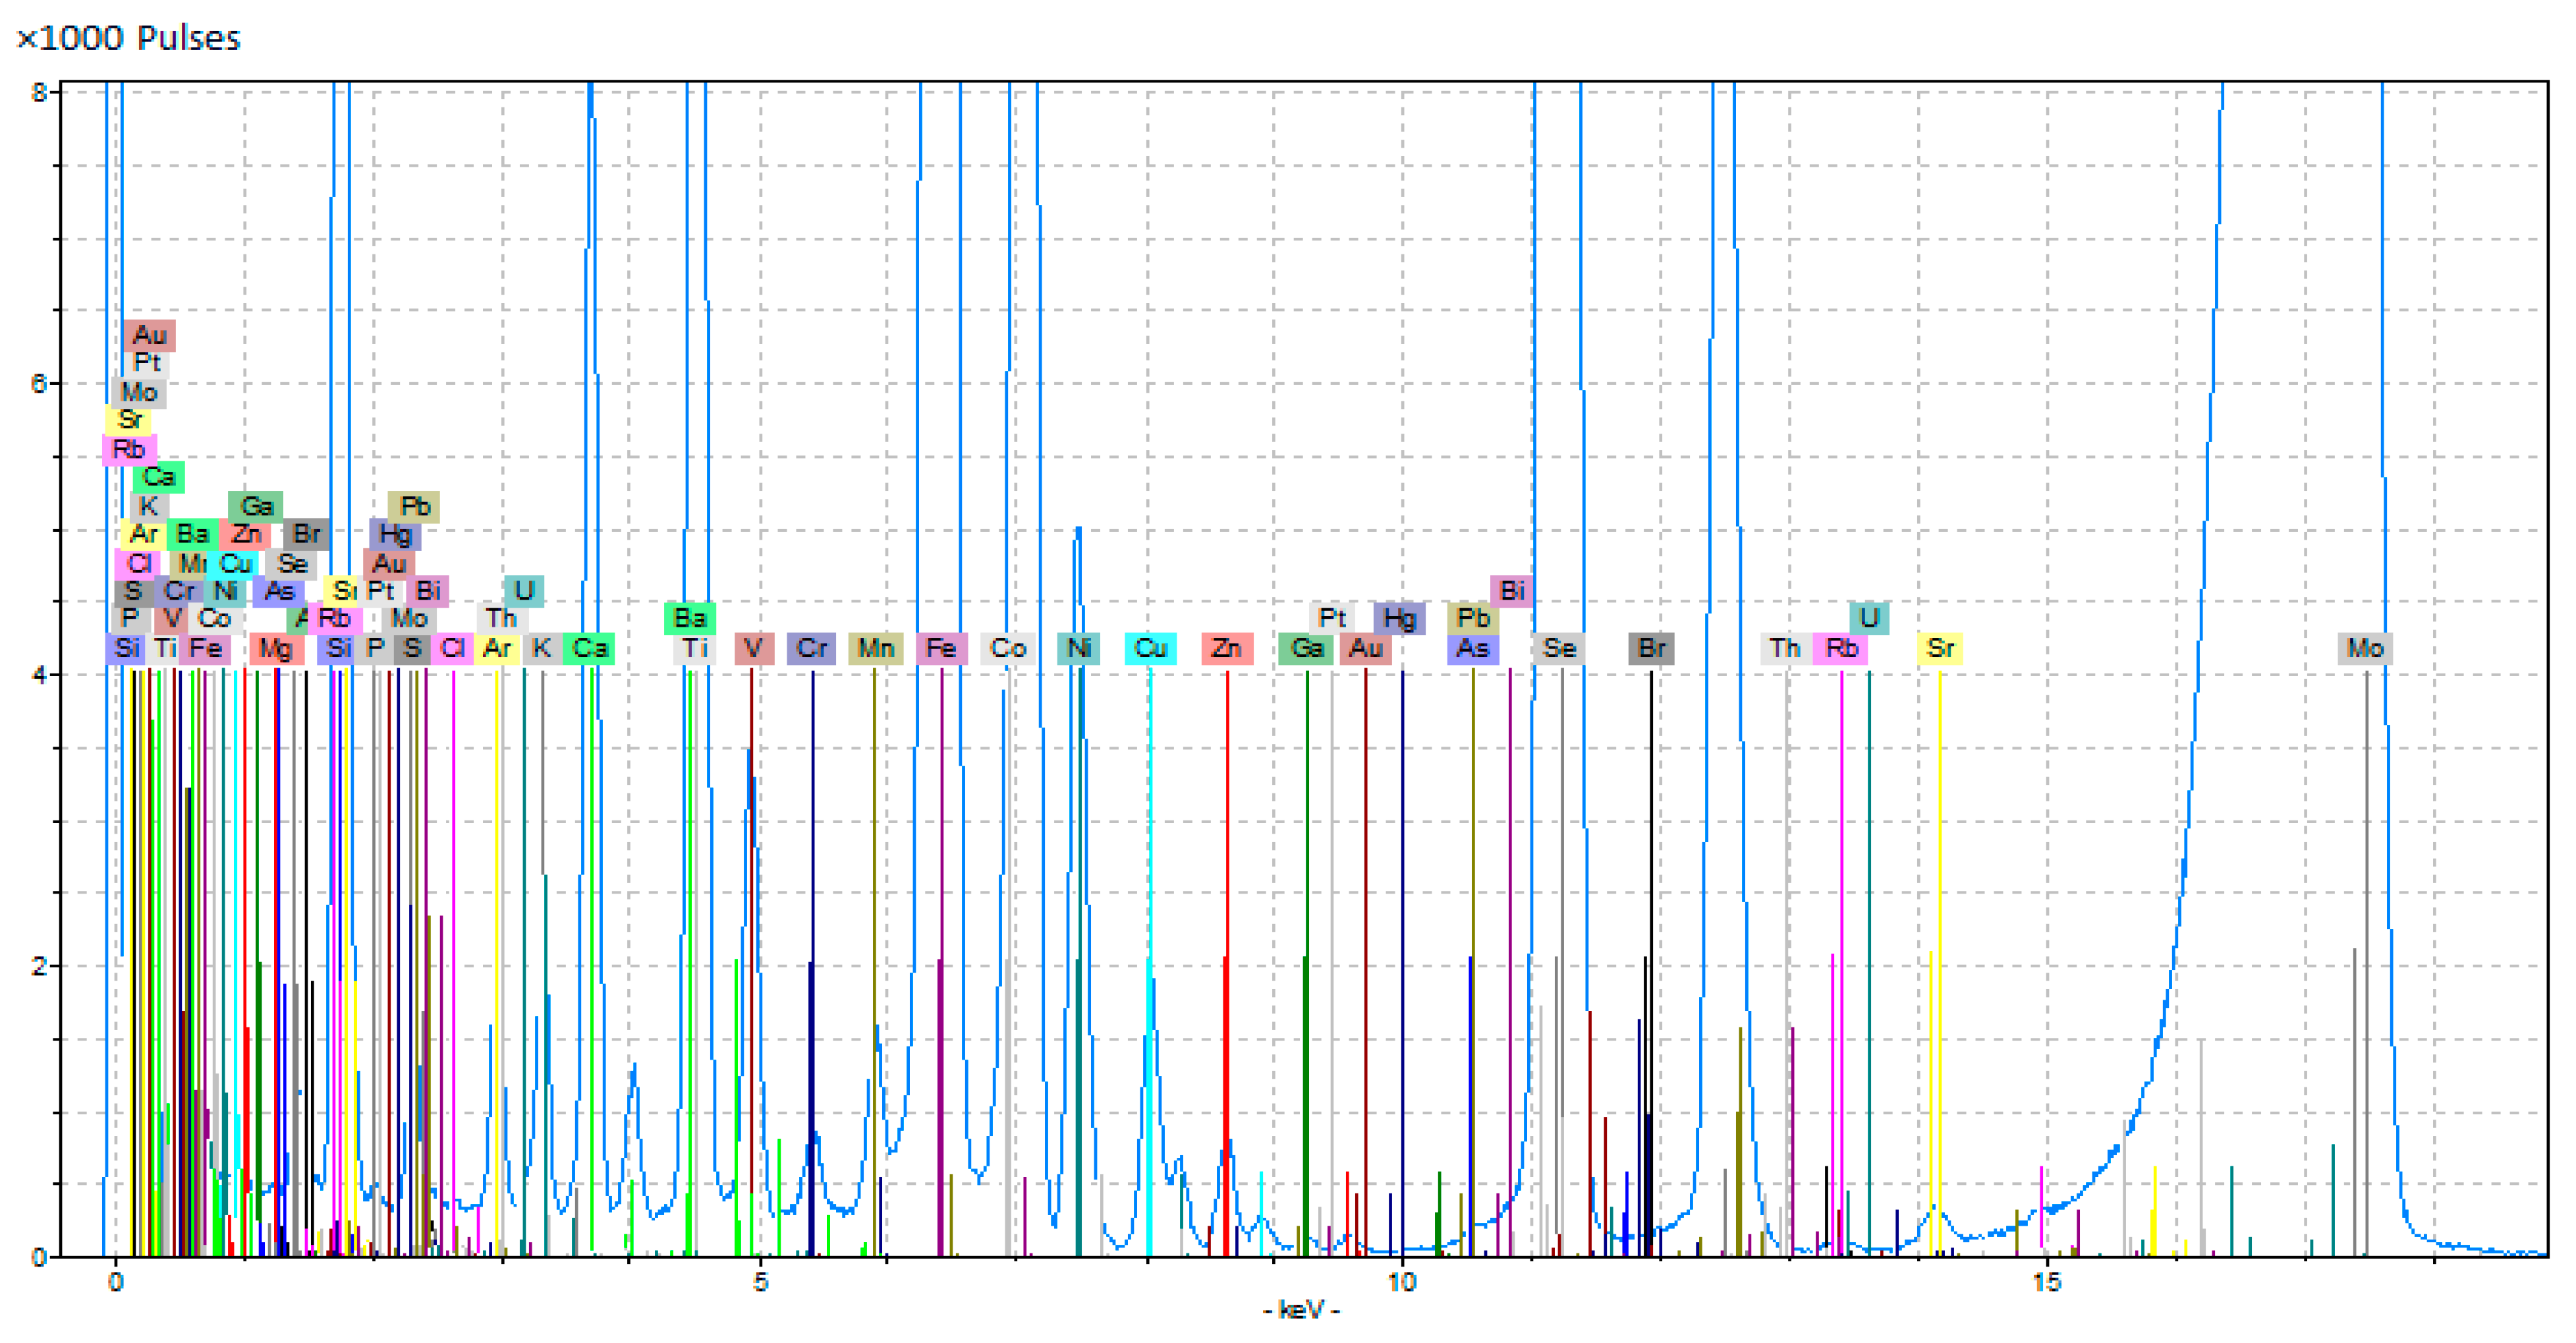Select the olive Mn label beside Fe
Viewport: 2576px width, 1343px height.
click(875, 649)
